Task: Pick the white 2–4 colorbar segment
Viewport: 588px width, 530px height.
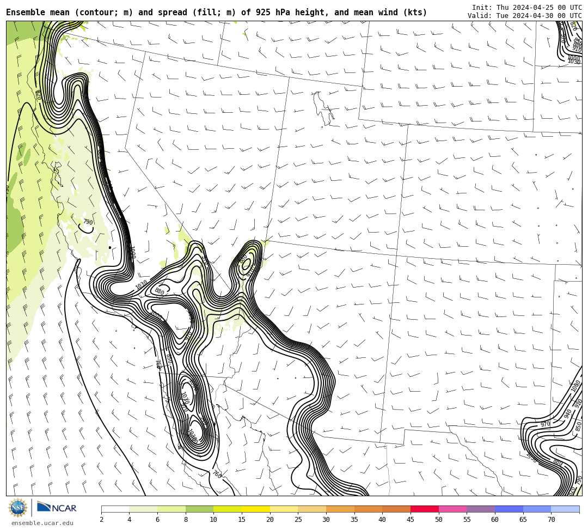Action: click(115, 509)
